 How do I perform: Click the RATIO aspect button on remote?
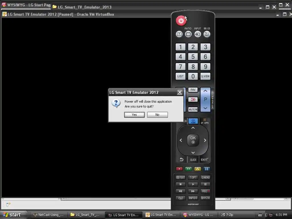188,34
